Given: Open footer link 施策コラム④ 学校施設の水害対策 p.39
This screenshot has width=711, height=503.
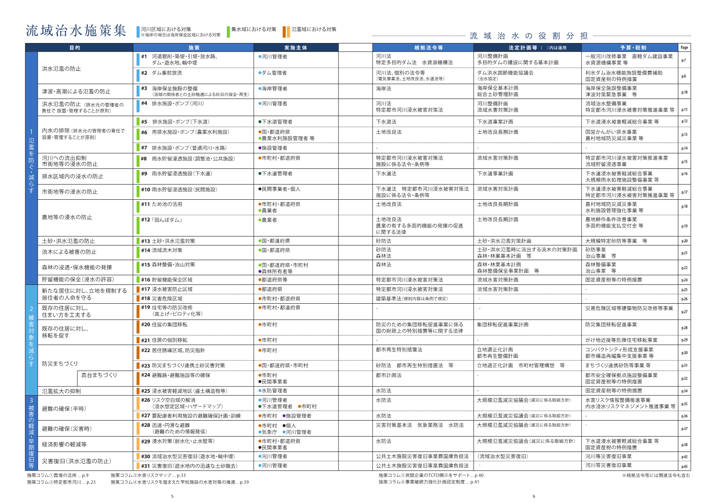Looking at the screenshot, I should (x=180, y=482).
